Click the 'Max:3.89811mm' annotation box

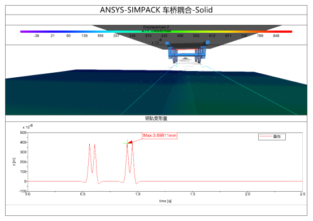(160, 136)
